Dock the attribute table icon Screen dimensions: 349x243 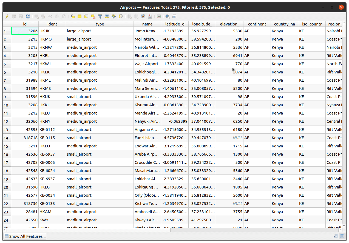174,17
